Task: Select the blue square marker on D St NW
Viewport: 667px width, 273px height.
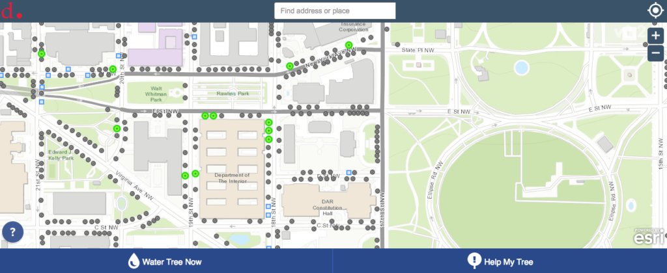Action: (349, 172)
